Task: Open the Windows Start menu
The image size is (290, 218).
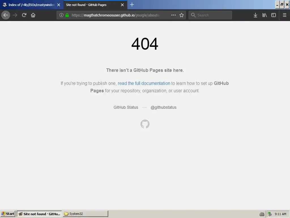Action: pos(8,214)
